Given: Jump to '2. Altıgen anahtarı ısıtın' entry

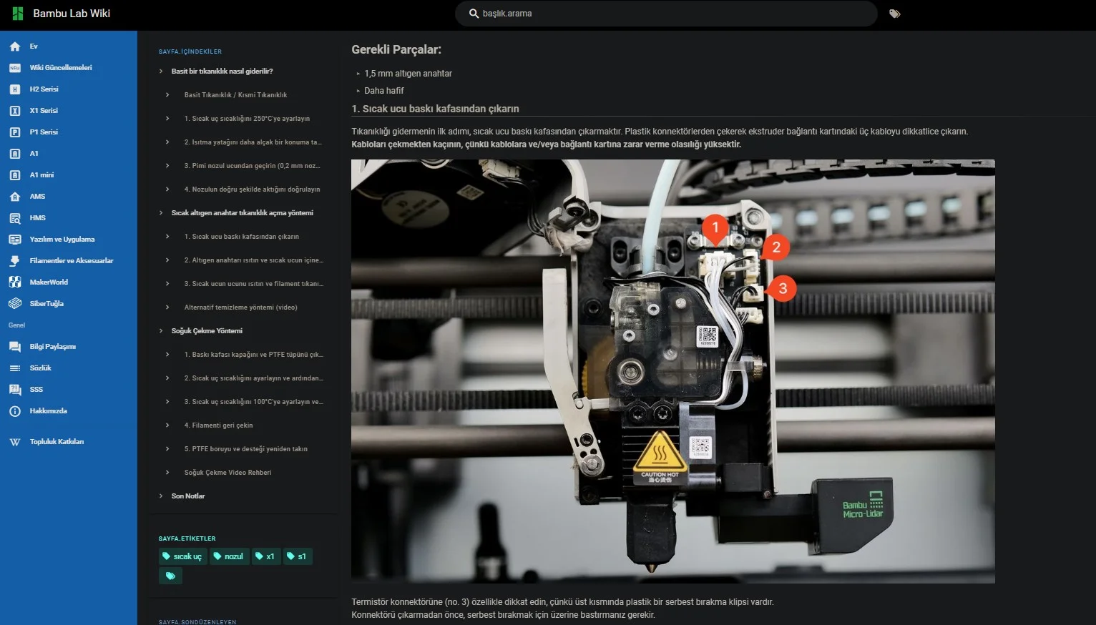Looking at the screenshot, I should tap(254, 260).
